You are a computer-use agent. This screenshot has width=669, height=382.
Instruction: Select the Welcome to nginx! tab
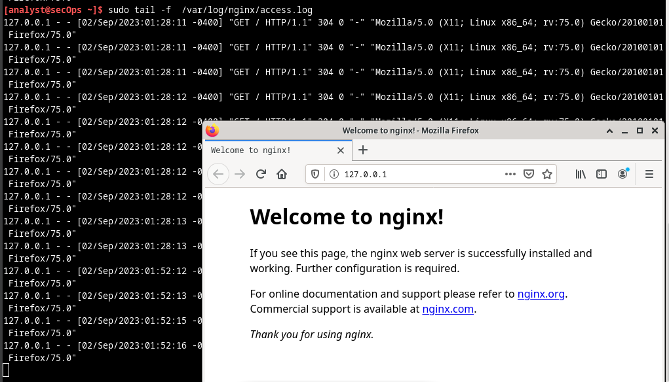click(x=262, y=150)
